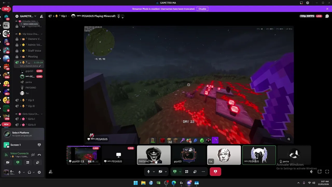Open soundboard button in left voice panel
Image resolution: width=332 pixels, height=187 pixels.
click(38, 162)
